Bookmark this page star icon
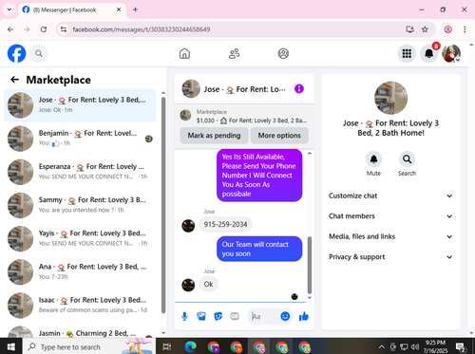Viewport: 475px width, 354px height. click(425, 29)
